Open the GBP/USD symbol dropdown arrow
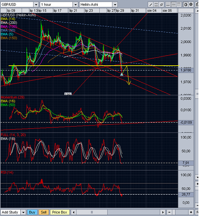Screen dimensions: 199x216 (x=36, y=4)
